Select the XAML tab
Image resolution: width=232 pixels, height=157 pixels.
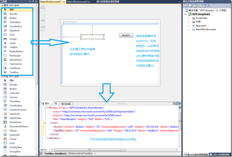(x=67, y=104)
